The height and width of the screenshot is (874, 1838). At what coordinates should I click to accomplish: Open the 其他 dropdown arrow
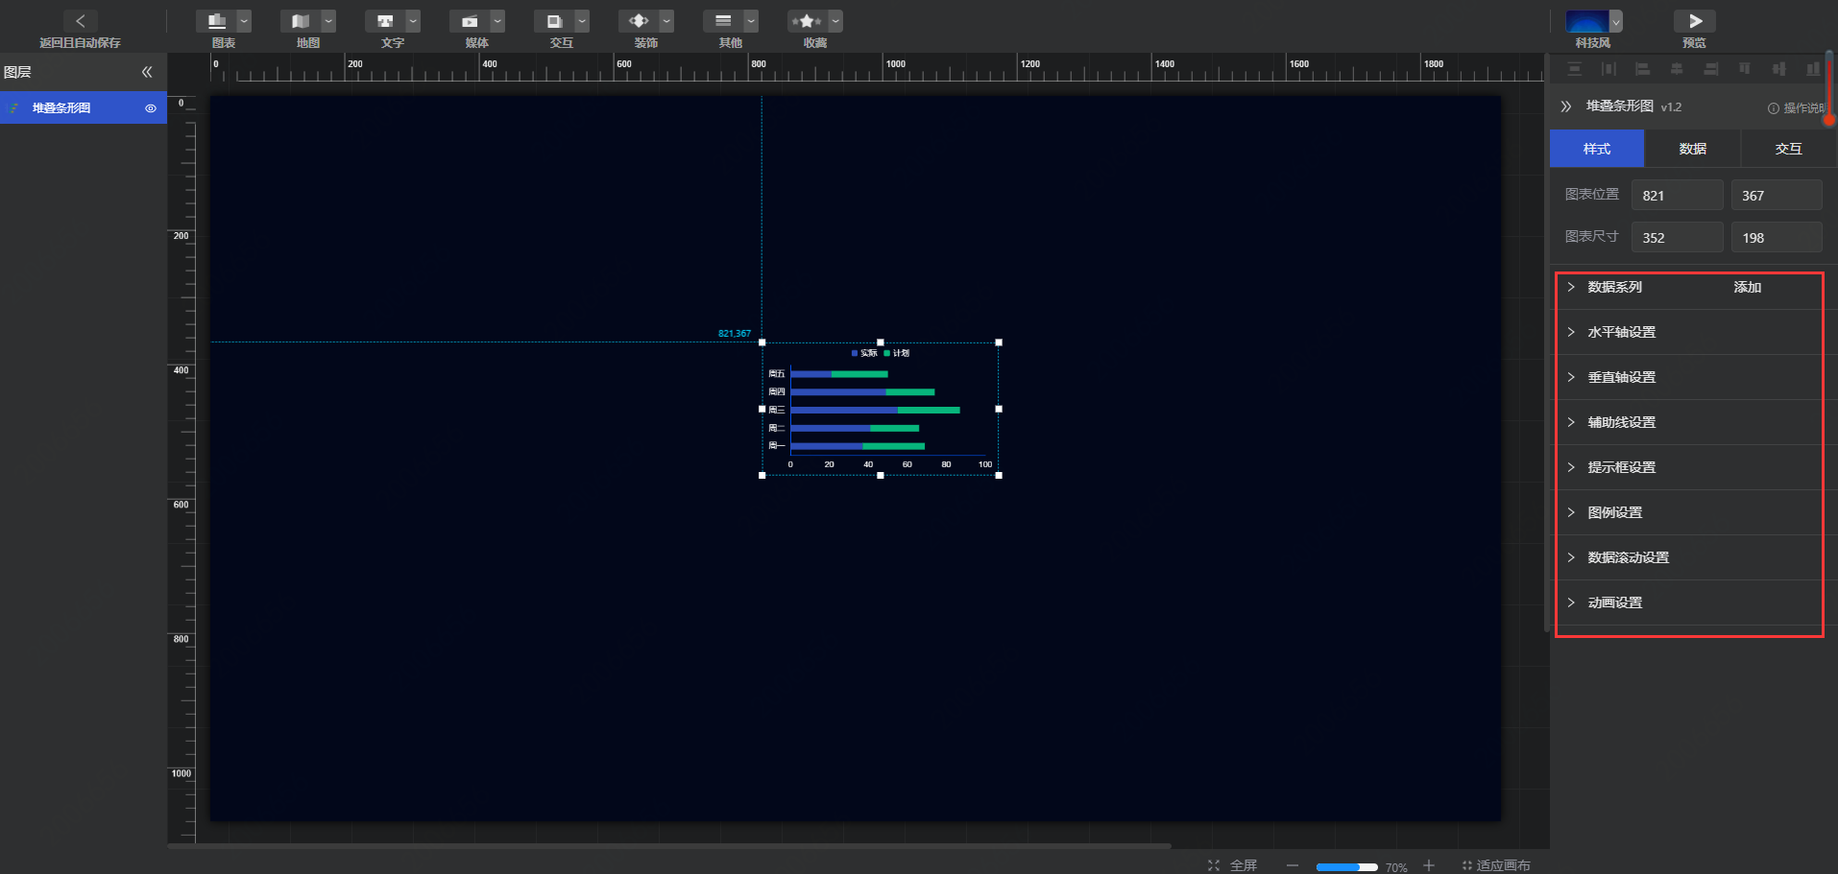pos(751,21)
